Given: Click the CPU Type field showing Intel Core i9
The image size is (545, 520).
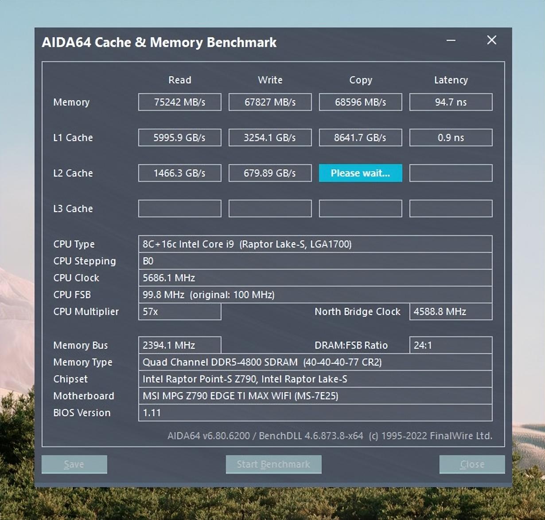Looking at the screenshot, I should point(315,244).
